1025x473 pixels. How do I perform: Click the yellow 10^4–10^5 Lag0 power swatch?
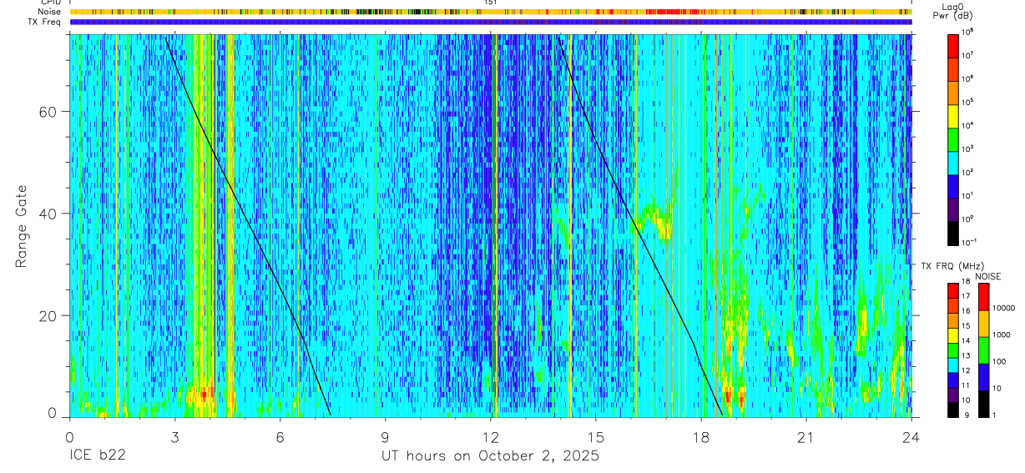[x=954, y=115]
